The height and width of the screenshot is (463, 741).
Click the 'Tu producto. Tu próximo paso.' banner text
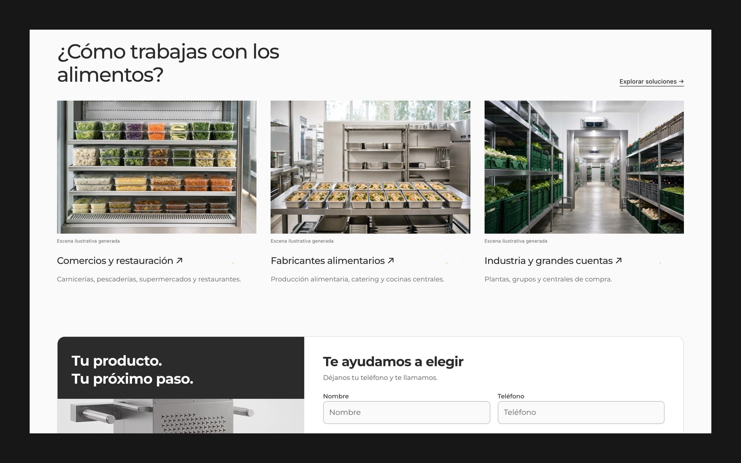click(x=132, y=369)
